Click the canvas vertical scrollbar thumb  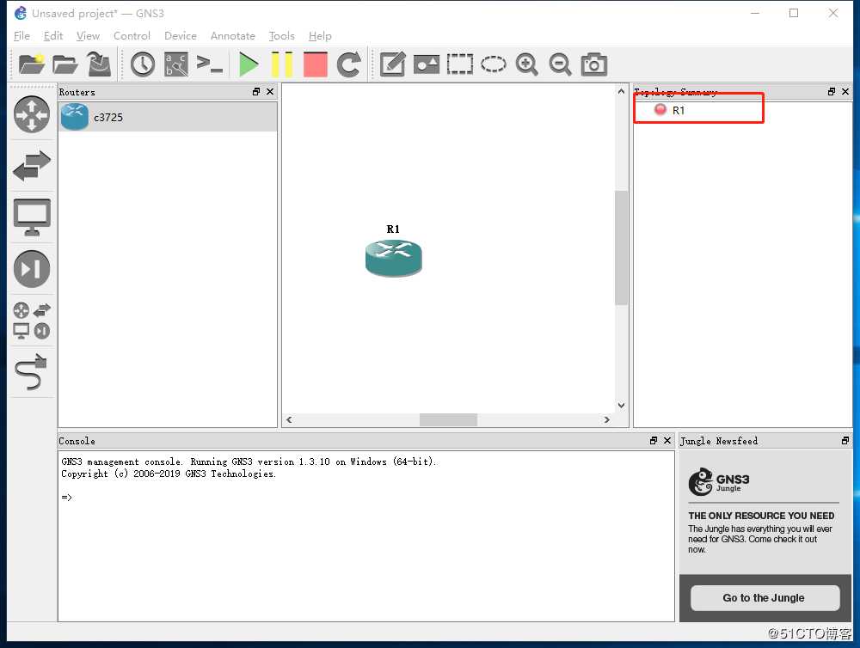coord(621,248)
